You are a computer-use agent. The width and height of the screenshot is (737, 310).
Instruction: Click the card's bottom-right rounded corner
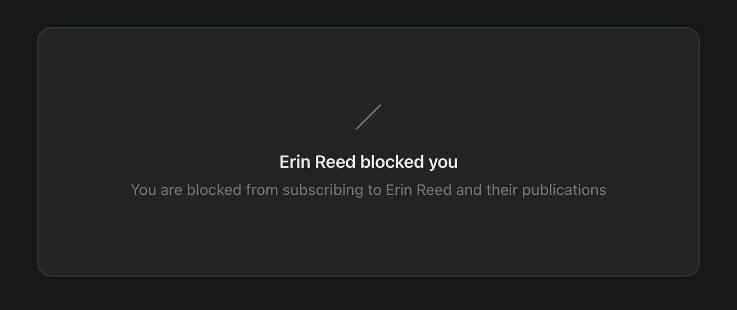694,272
